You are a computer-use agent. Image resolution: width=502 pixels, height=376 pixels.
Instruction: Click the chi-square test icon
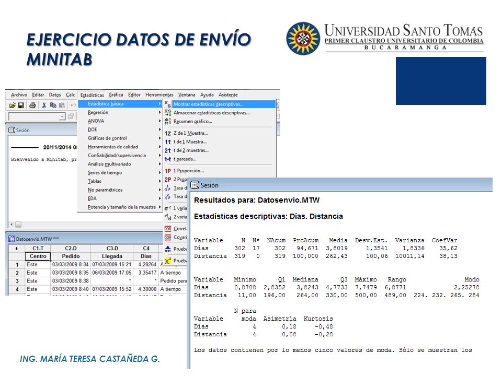tap(168, 261)
